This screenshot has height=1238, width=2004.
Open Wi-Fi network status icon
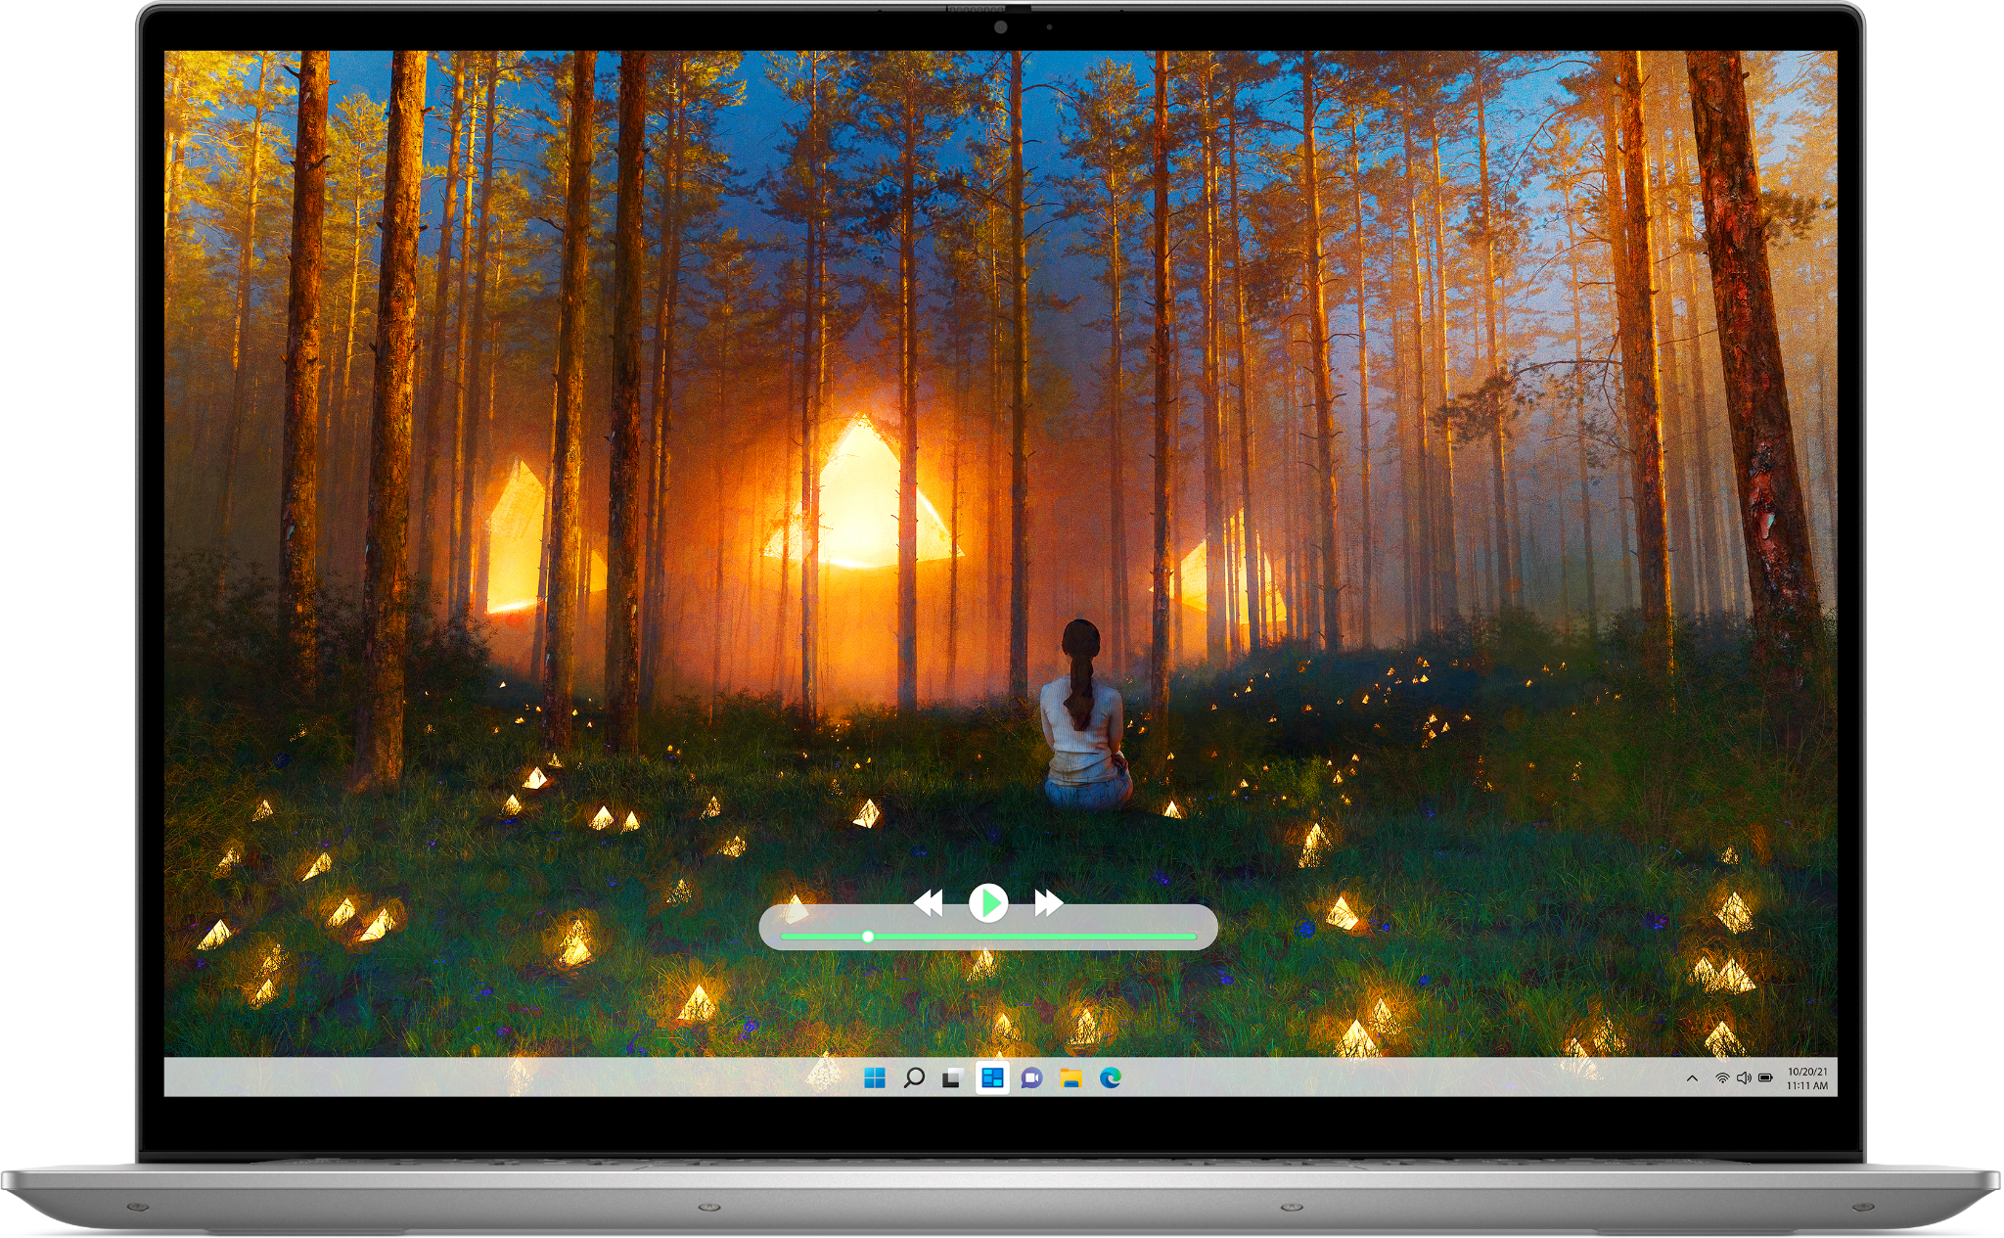[x=1721, y=1078]
